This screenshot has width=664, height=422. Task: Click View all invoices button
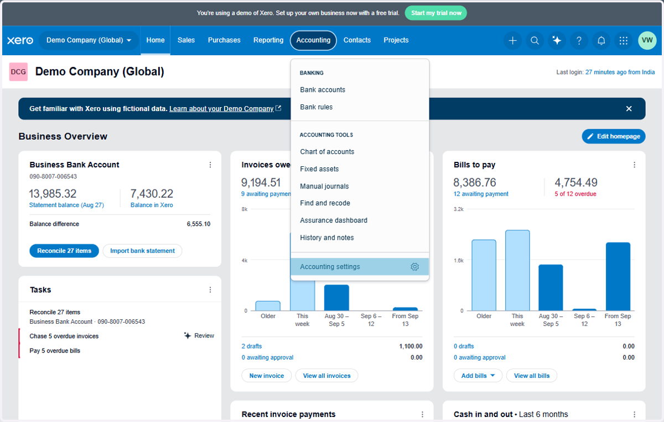click(327, 376)
